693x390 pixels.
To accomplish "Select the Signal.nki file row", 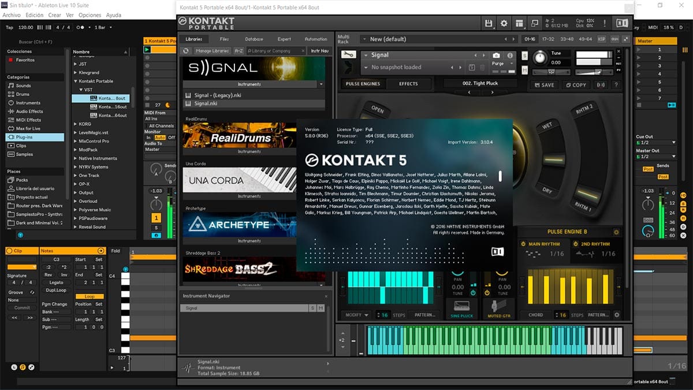I will click(x=253, y=103).
